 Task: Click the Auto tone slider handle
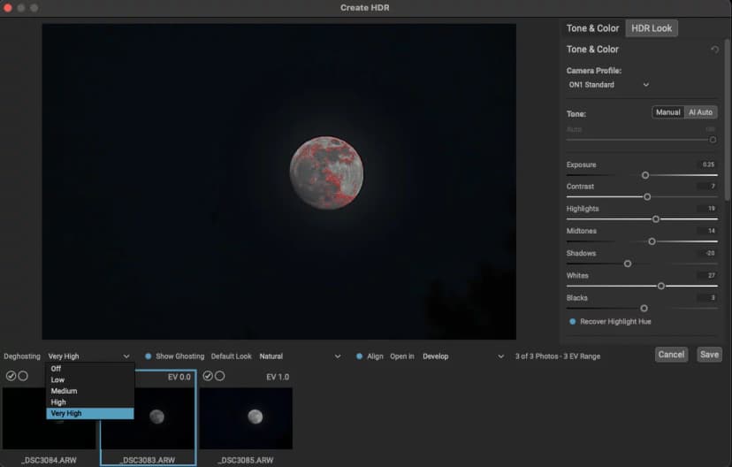click(713, 140)
